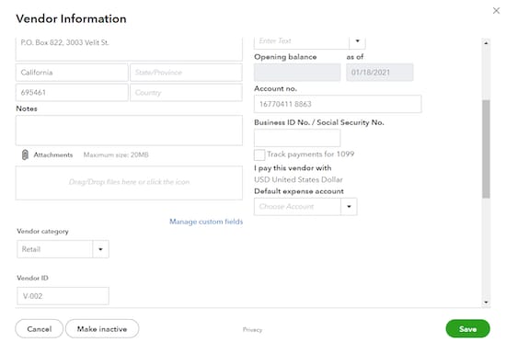Expand the Default expense account dropdown
506x354 pixels.
coord(349,207)
